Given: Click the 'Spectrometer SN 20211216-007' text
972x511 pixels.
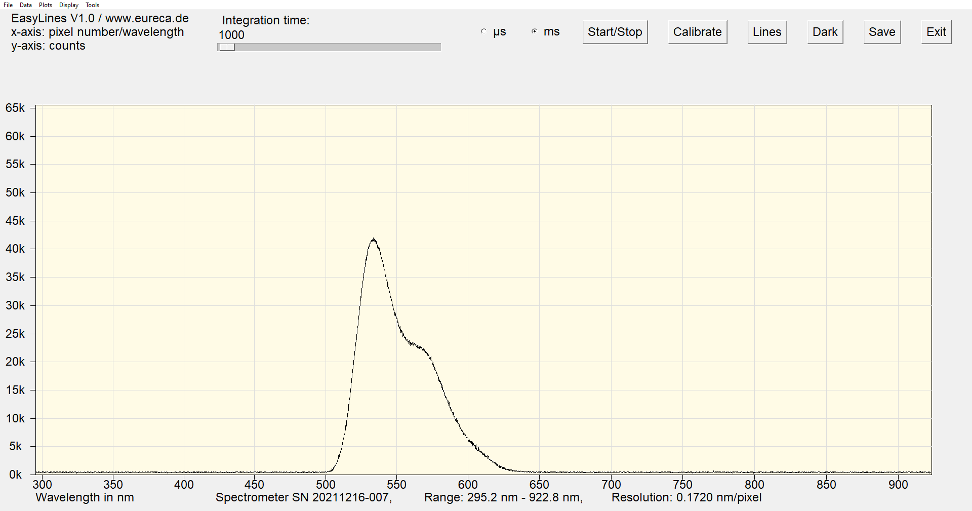Looking at the screenshot, I should tap(303, 497).
